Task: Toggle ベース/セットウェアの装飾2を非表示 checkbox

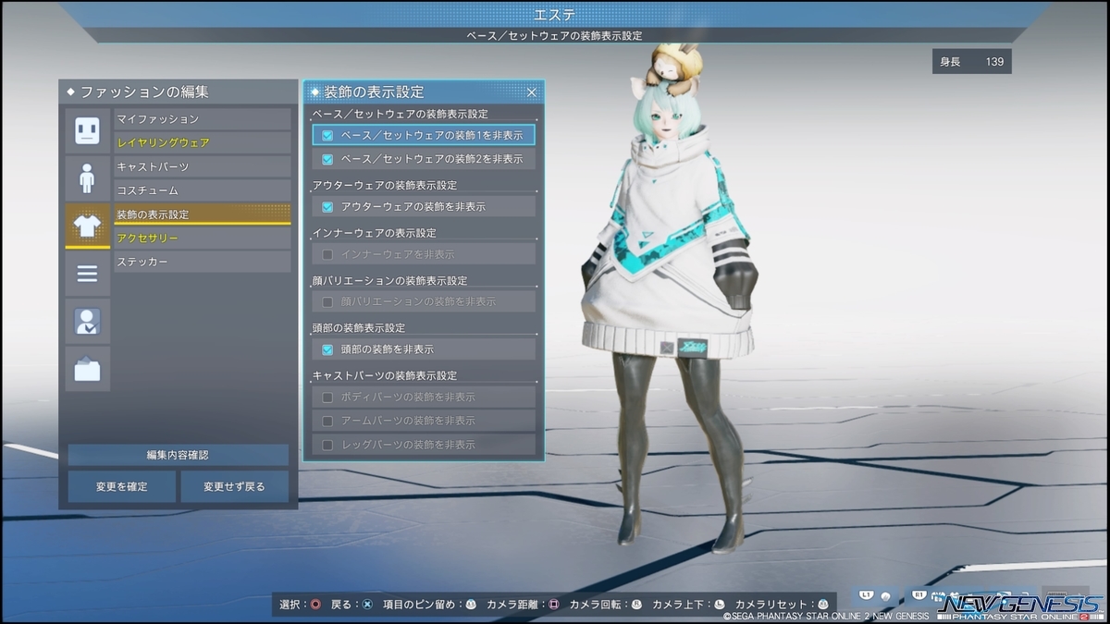Action: click(x=327, y=159)
